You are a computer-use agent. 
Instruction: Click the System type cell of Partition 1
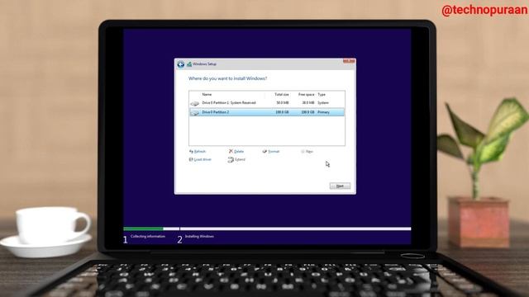323,103
